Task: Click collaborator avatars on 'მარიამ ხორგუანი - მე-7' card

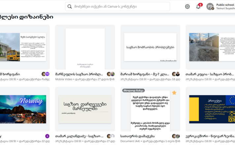Action: point(176,74)
